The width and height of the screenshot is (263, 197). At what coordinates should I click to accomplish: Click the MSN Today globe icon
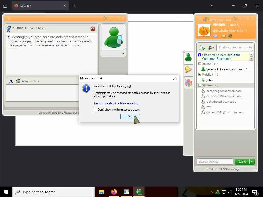point(230,36)
